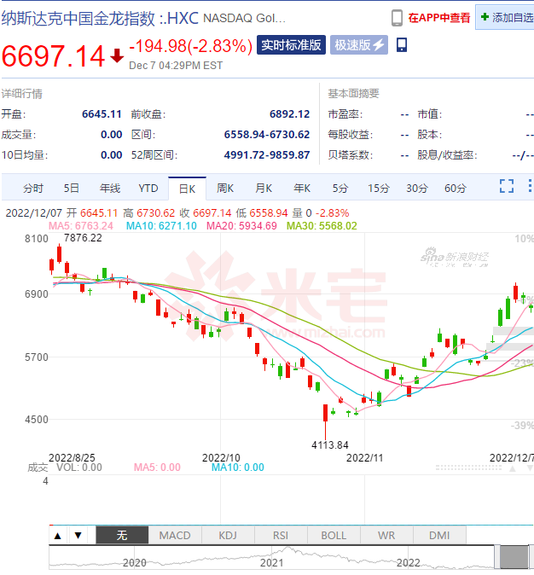Switch to the 月K monthly chart
534x575 pixels.
tap(264, 189)
